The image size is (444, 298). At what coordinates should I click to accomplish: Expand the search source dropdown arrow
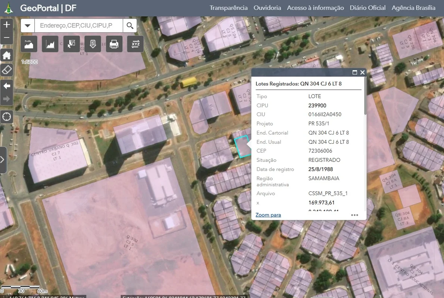28,26
